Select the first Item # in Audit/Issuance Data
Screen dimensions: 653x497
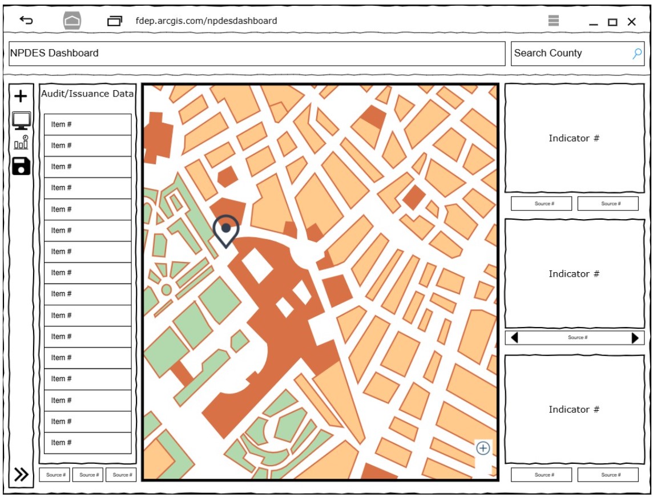point(87,123)
